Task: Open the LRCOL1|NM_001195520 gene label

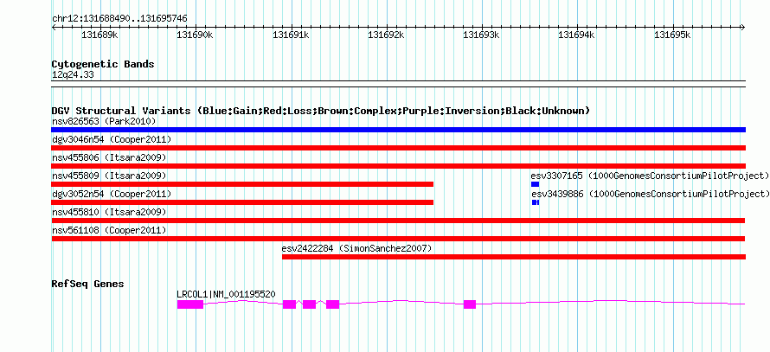Action: 226,294
